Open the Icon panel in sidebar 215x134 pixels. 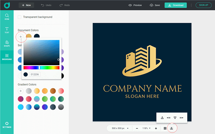pos(7,17)
